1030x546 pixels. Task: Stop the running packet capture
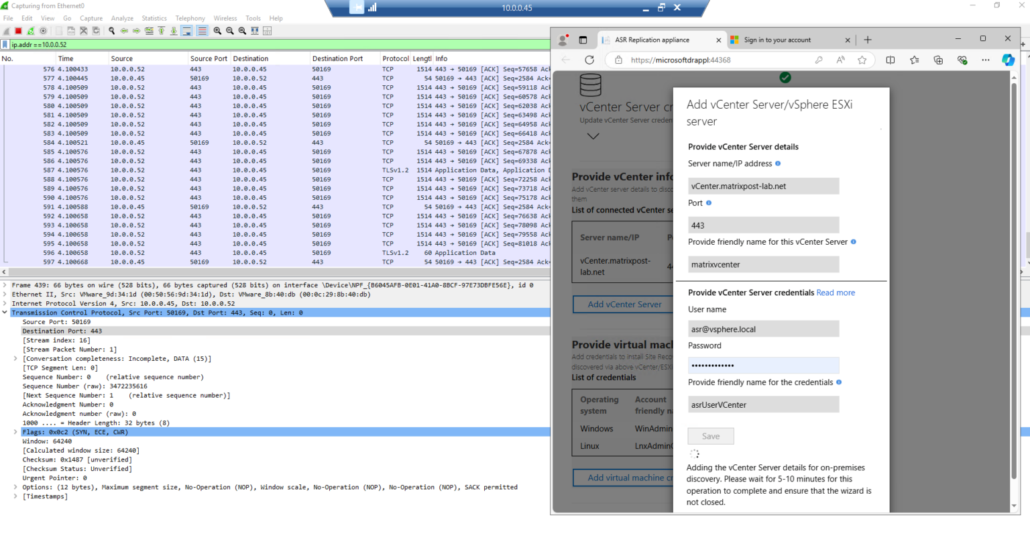[18, 31]
